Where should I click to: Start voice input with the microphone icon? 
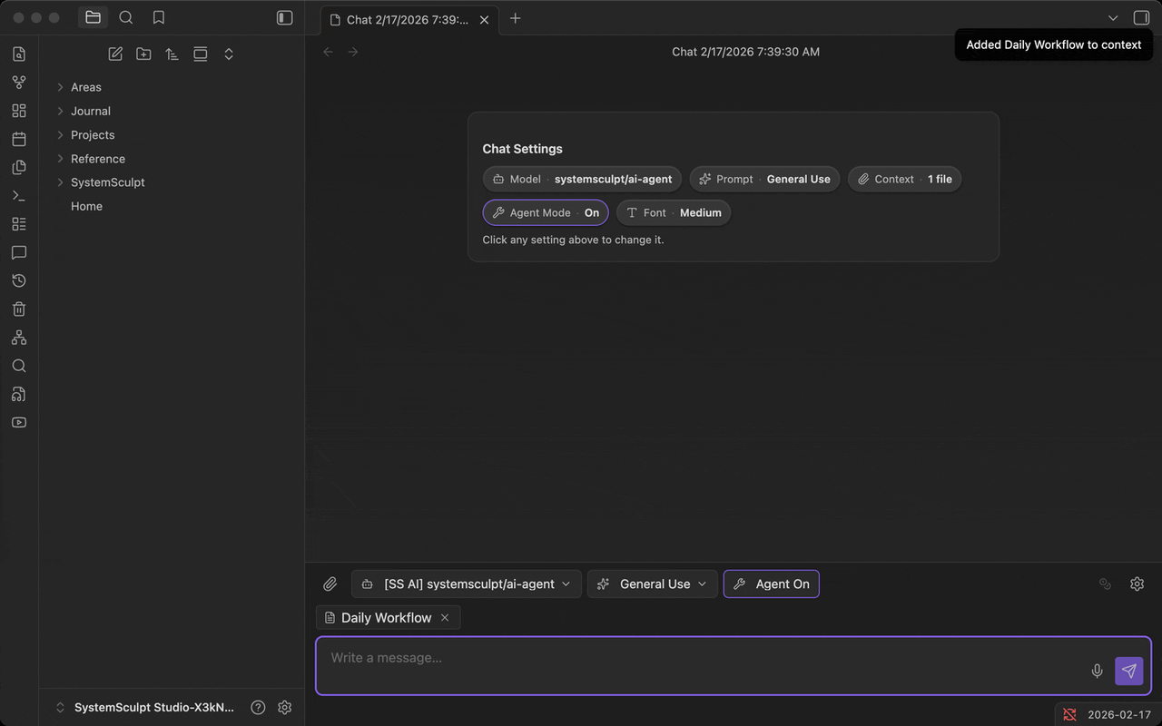click(x=1097, y=671)
